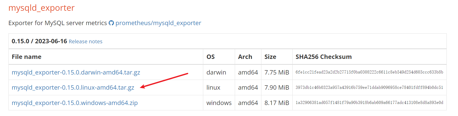458x116 pixels.
Task: Open Release notes for version 0.15.0
Action: click(x=85, y=41)
